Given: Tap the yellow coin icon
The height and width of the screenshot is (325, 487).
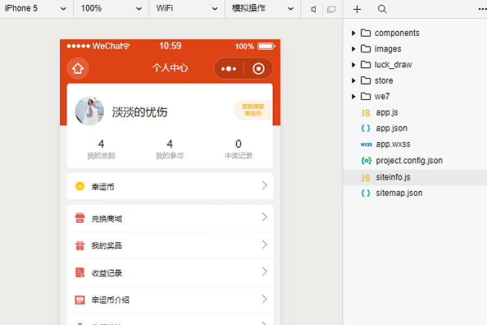Looking at the screenshot, I should click(x=80, y=186).
